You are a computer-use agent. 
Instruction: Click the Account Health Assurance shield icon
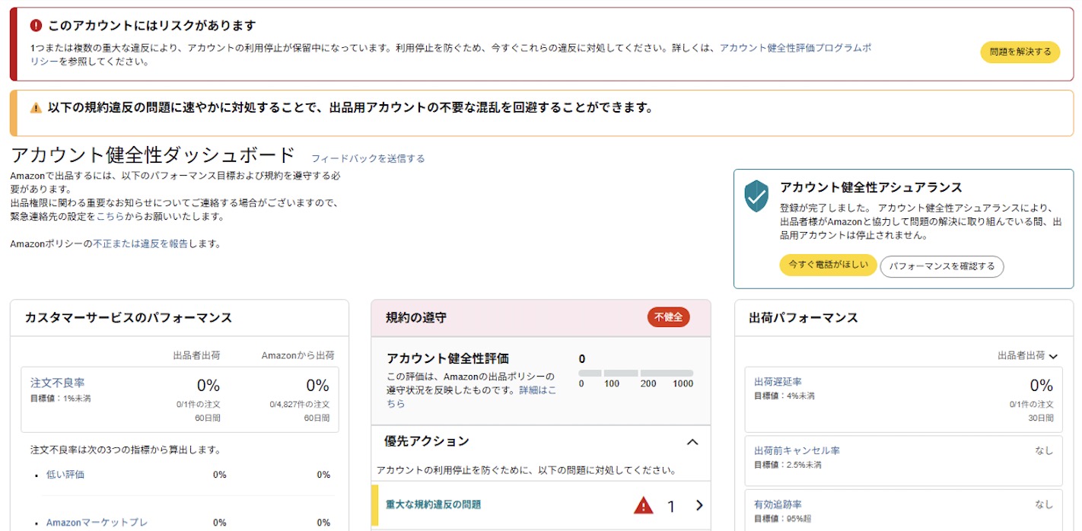pyautogui.click(x=756, y=196)
